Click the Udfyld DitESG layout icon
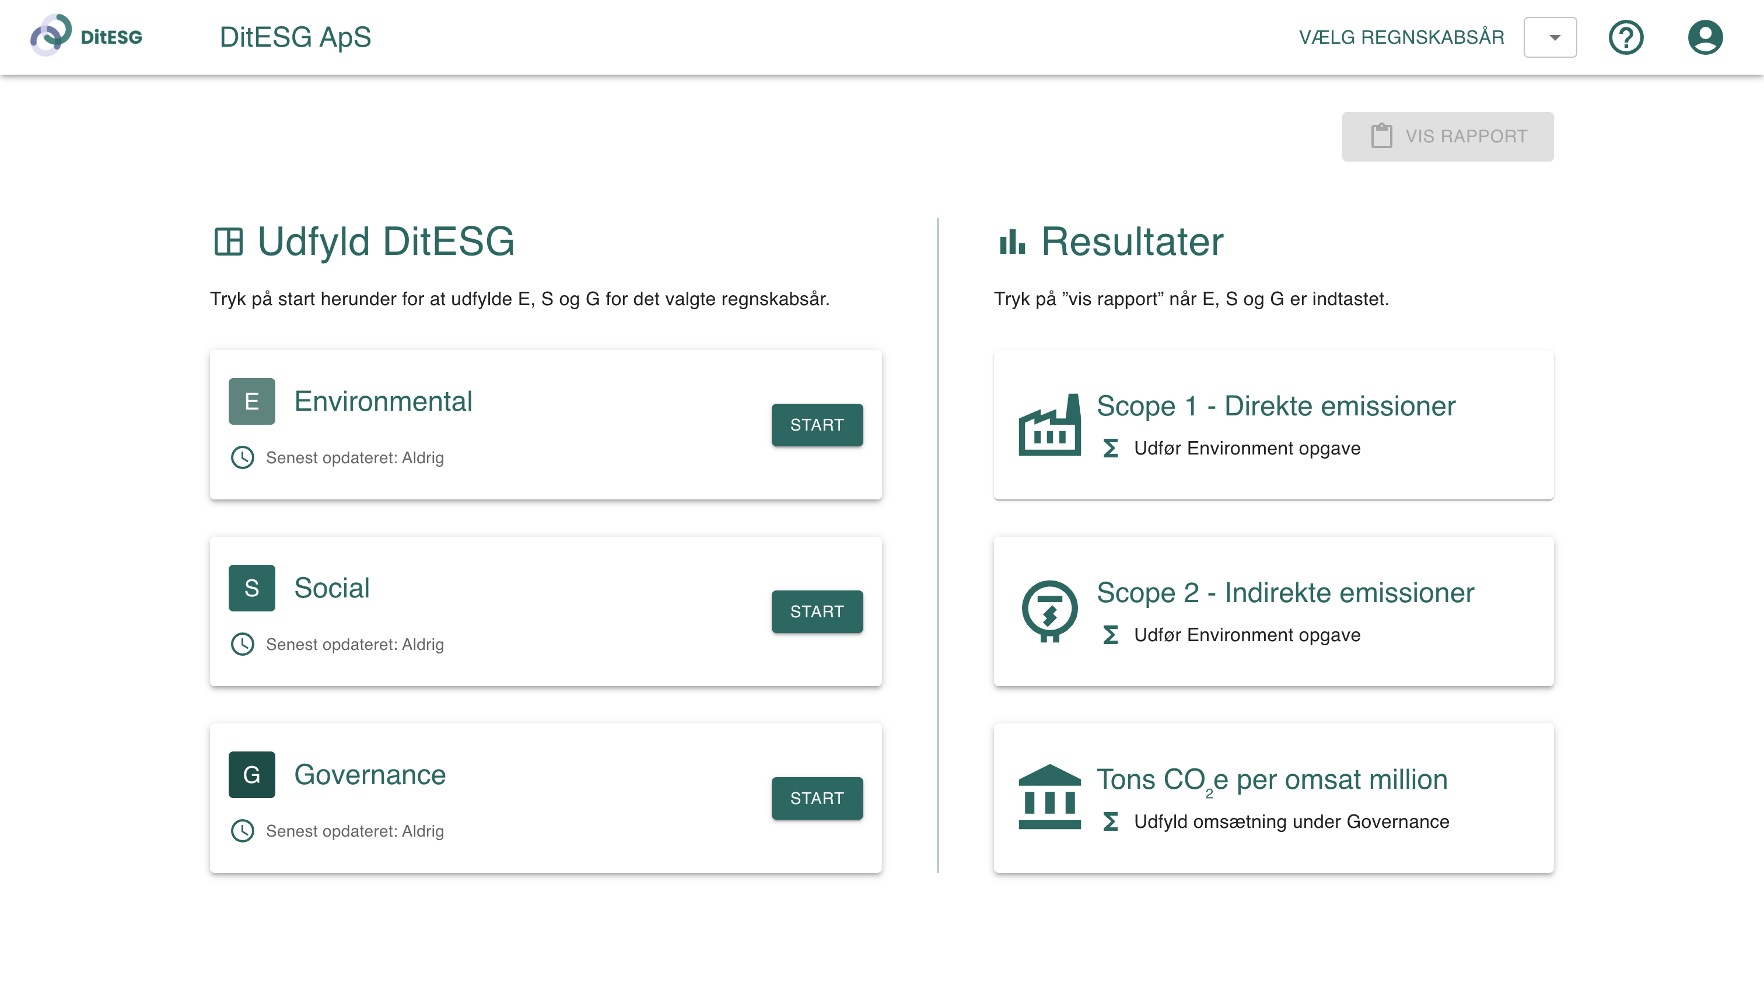 228,242
